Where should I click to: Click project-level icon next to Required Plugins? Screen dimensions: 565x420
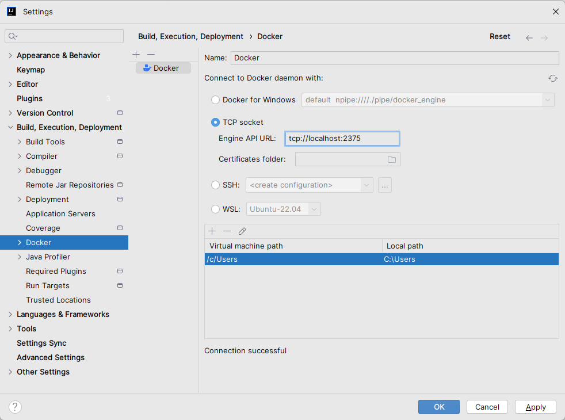point(120,271)
